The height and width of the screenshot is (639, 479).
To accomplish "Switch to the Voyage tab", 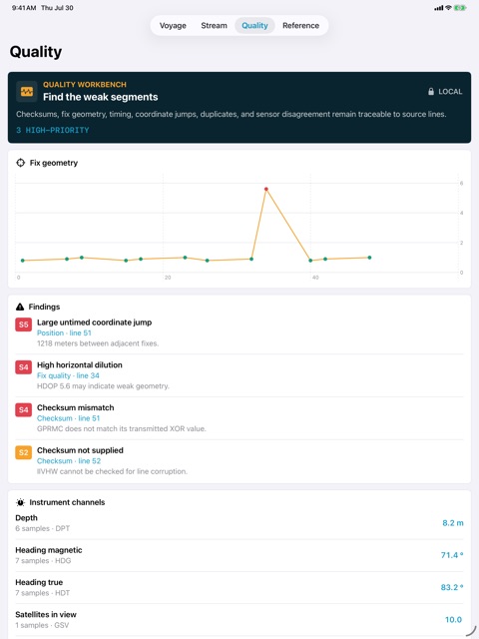I will (173, 25).
